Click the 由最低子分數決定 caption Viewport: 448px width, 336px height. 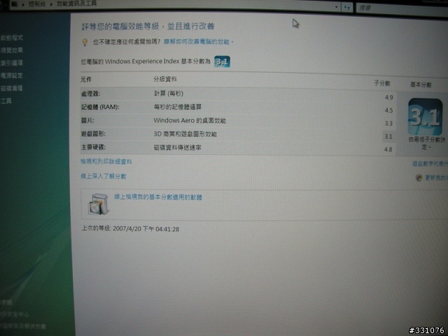click(426, 143)
